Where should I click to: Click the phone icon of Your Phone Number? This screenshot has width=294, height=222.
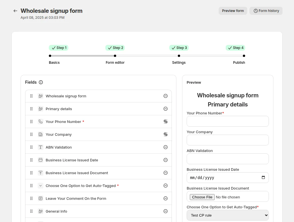[x=41, y=122]
